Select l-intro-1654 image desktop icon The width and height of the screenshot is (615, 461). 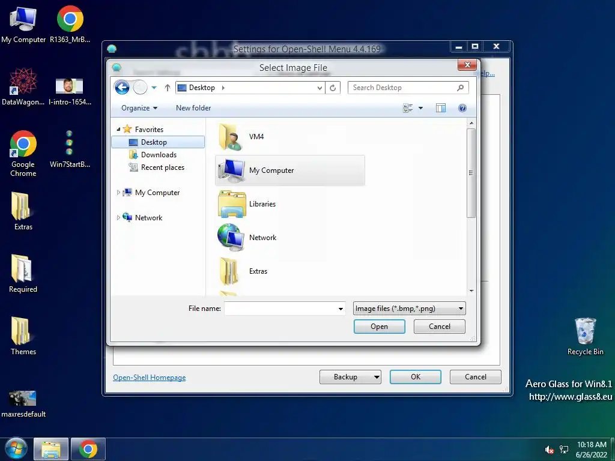[x=70, y=92]
